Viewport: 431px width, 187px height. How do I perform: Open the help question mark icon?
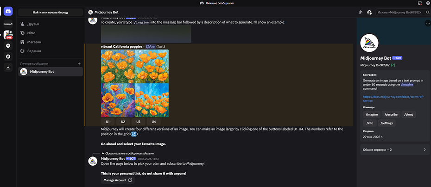click(428, 3)
